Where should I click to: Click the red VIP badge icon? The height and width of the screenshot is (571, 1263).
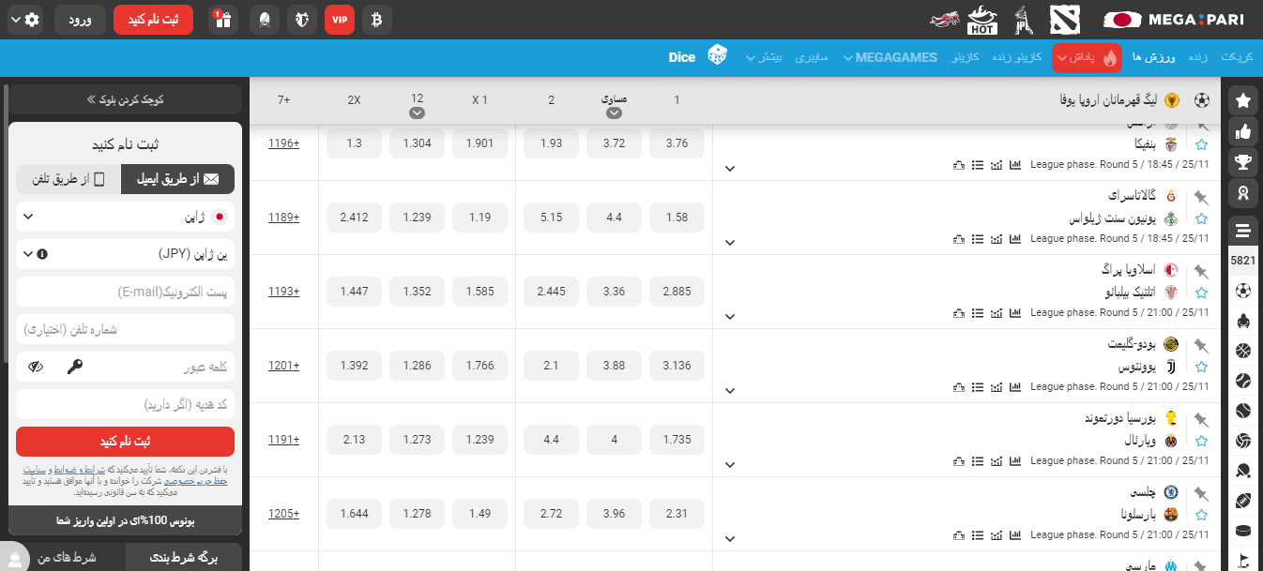pyautogui.click(x=340, y=20)
